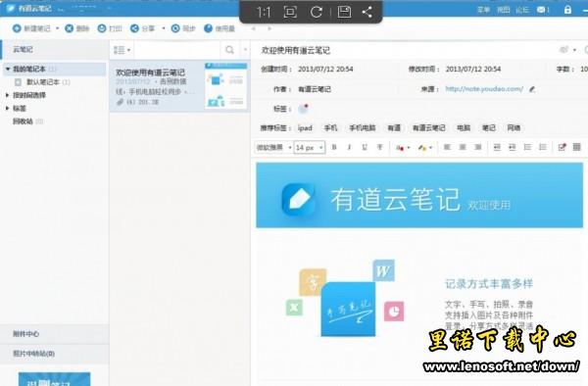Open the note list view mode dropdown

[122, 50]
